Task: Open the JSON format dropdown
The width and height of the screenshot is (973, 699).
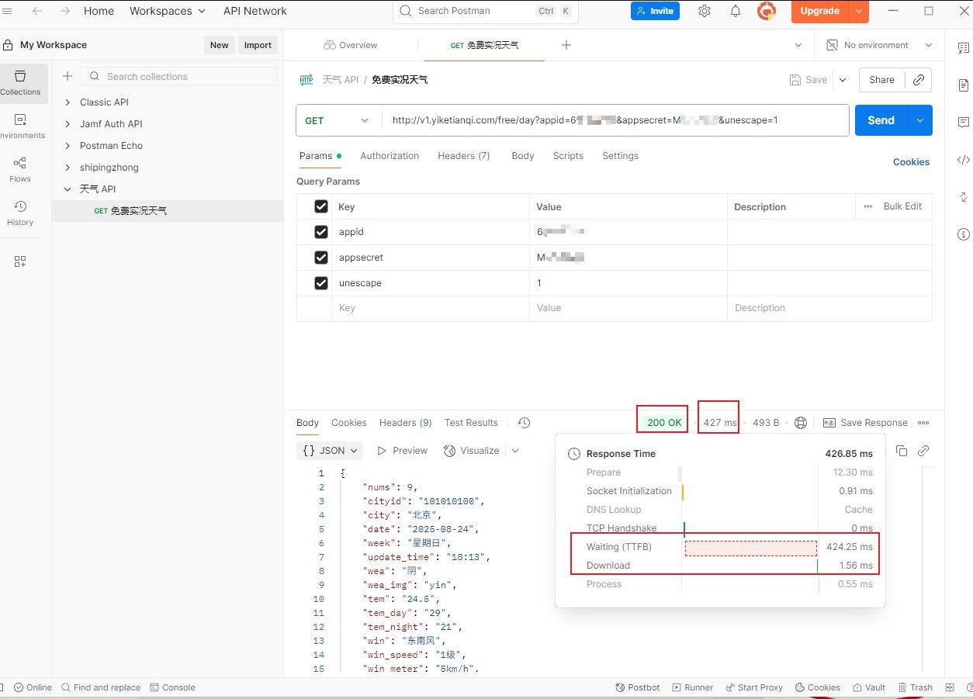Action: (x=331, y=451)
